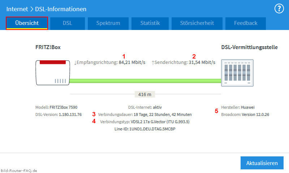
Task: Click the DSL-Vermittlungsstelle heading
Action: pyautogui.click(x=249, y=47)
